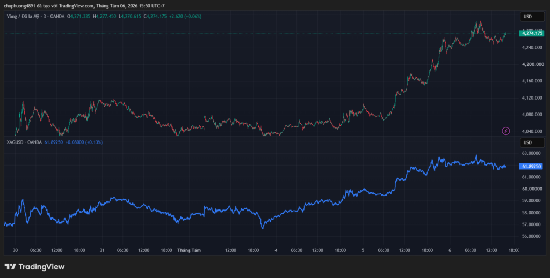Viewport: 550px width, 278px height.
Task: Click the header line with chuphuong4891 and TradingView.com
Action: (84, 6)
